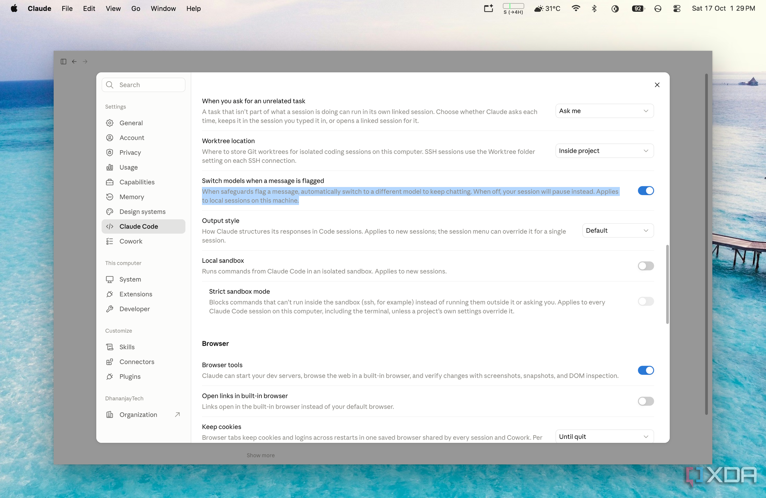Open Developer wrench icon
The image size is (766, 498).
(110, 309)
